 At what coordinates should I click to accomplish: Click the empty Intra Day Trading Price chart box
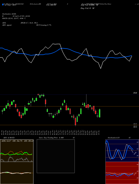(56, 156)
